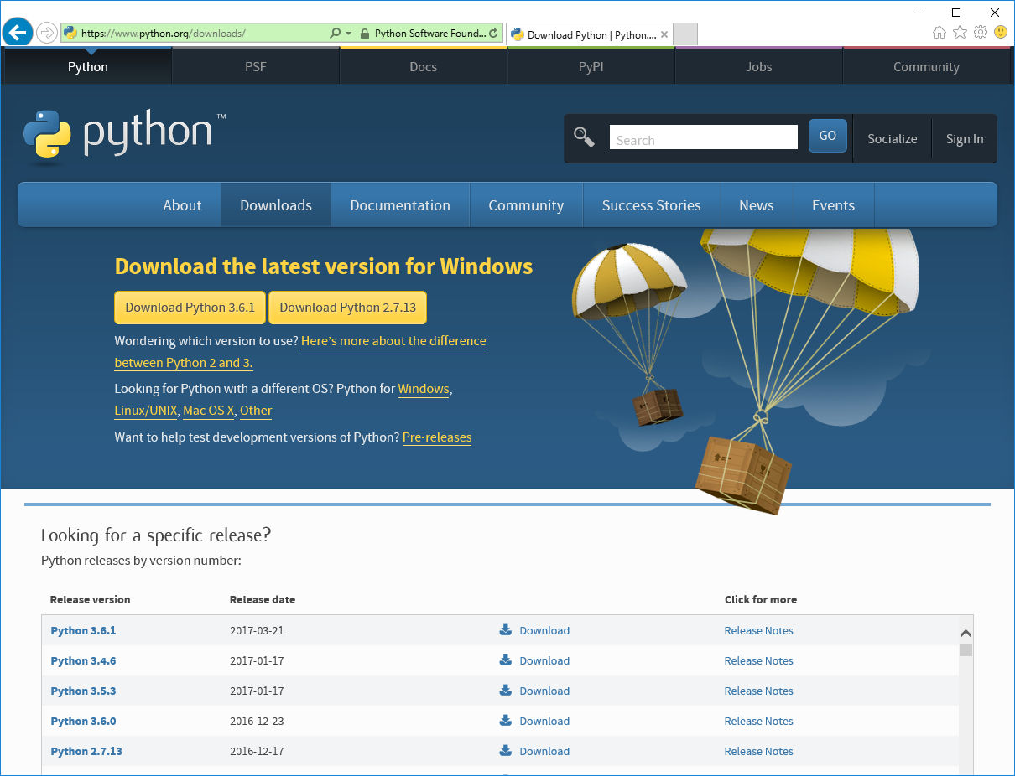Click the Python logo in the header

pyautogui.click(x=124, y=134)
